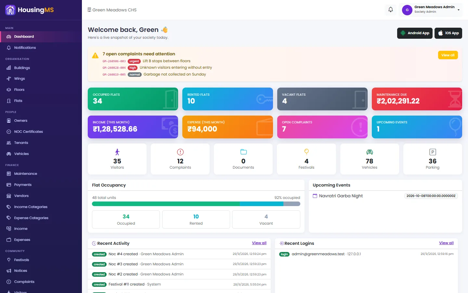Click the 10 Rented occupancy box
This screenshot has width=468, height=293.
(196, 219)
